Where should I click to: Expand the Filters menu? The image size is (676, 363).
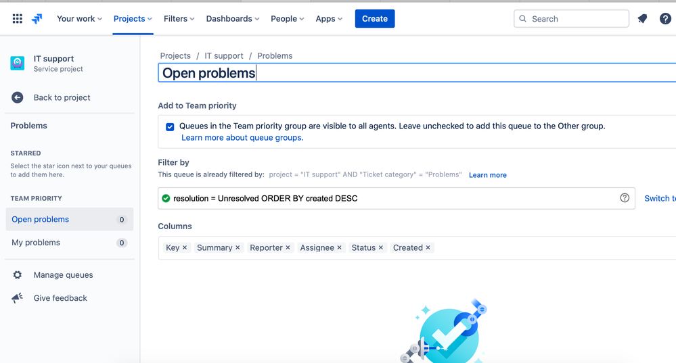tap(179, 18)
